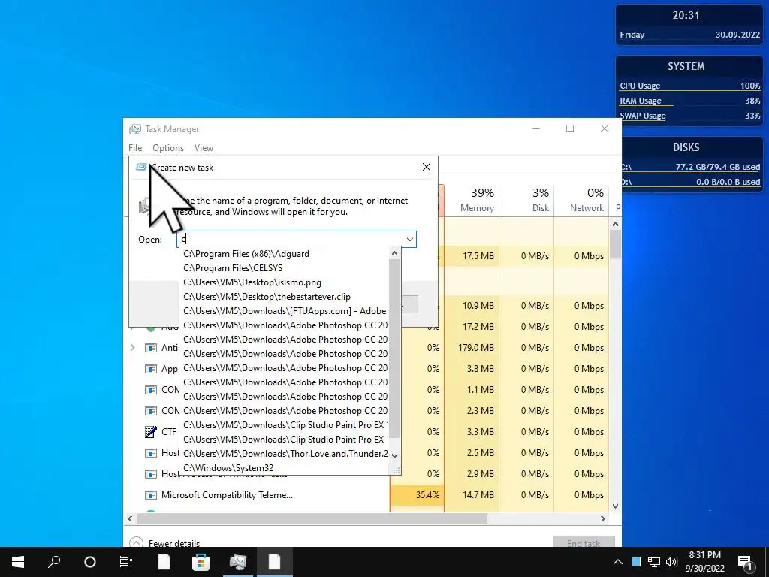Click the 17.5 MB memory cell

click(x=472, y=256)
